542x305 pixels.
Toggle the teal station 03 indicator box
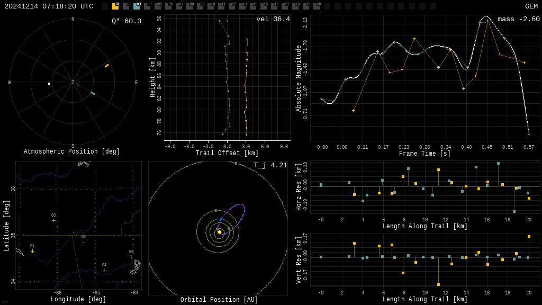click(x=137, y=6)
